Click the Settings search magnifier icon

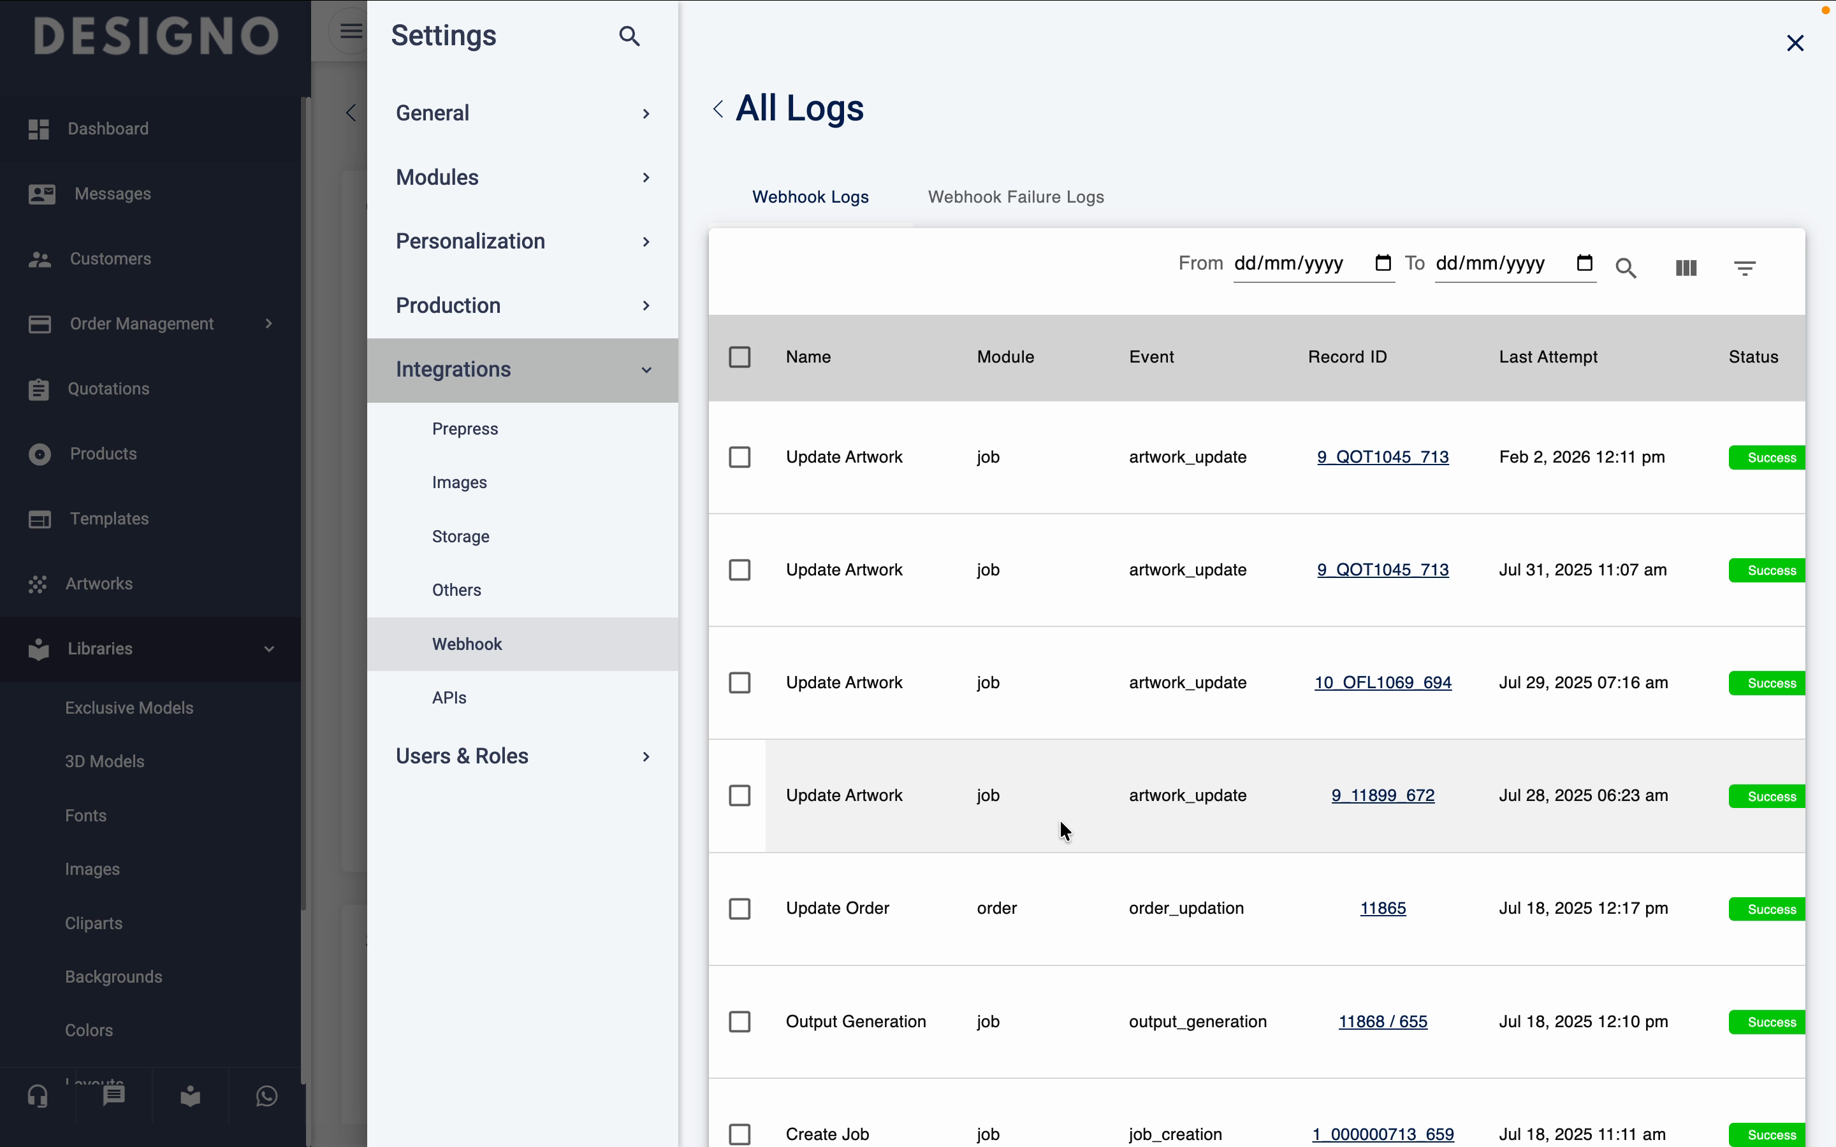click(x=629, y=36)
